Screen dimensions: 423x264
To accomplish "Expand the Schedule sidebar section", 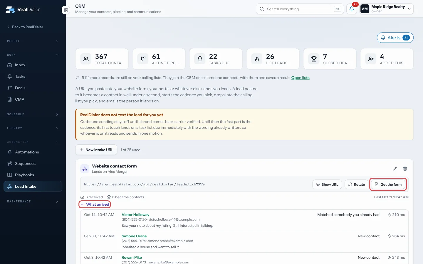I will (x=33, y=114).
